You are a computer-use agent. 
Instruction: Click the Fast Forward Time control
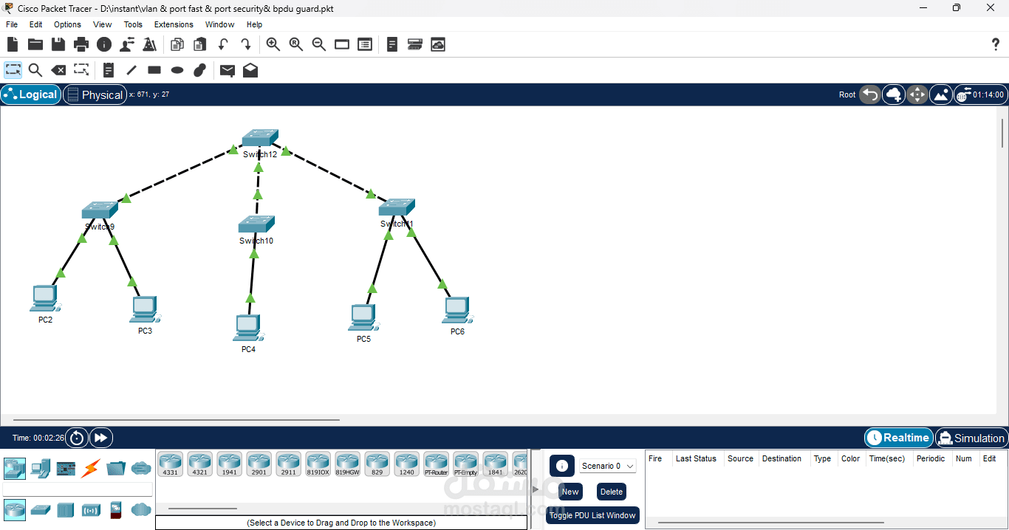100,437
